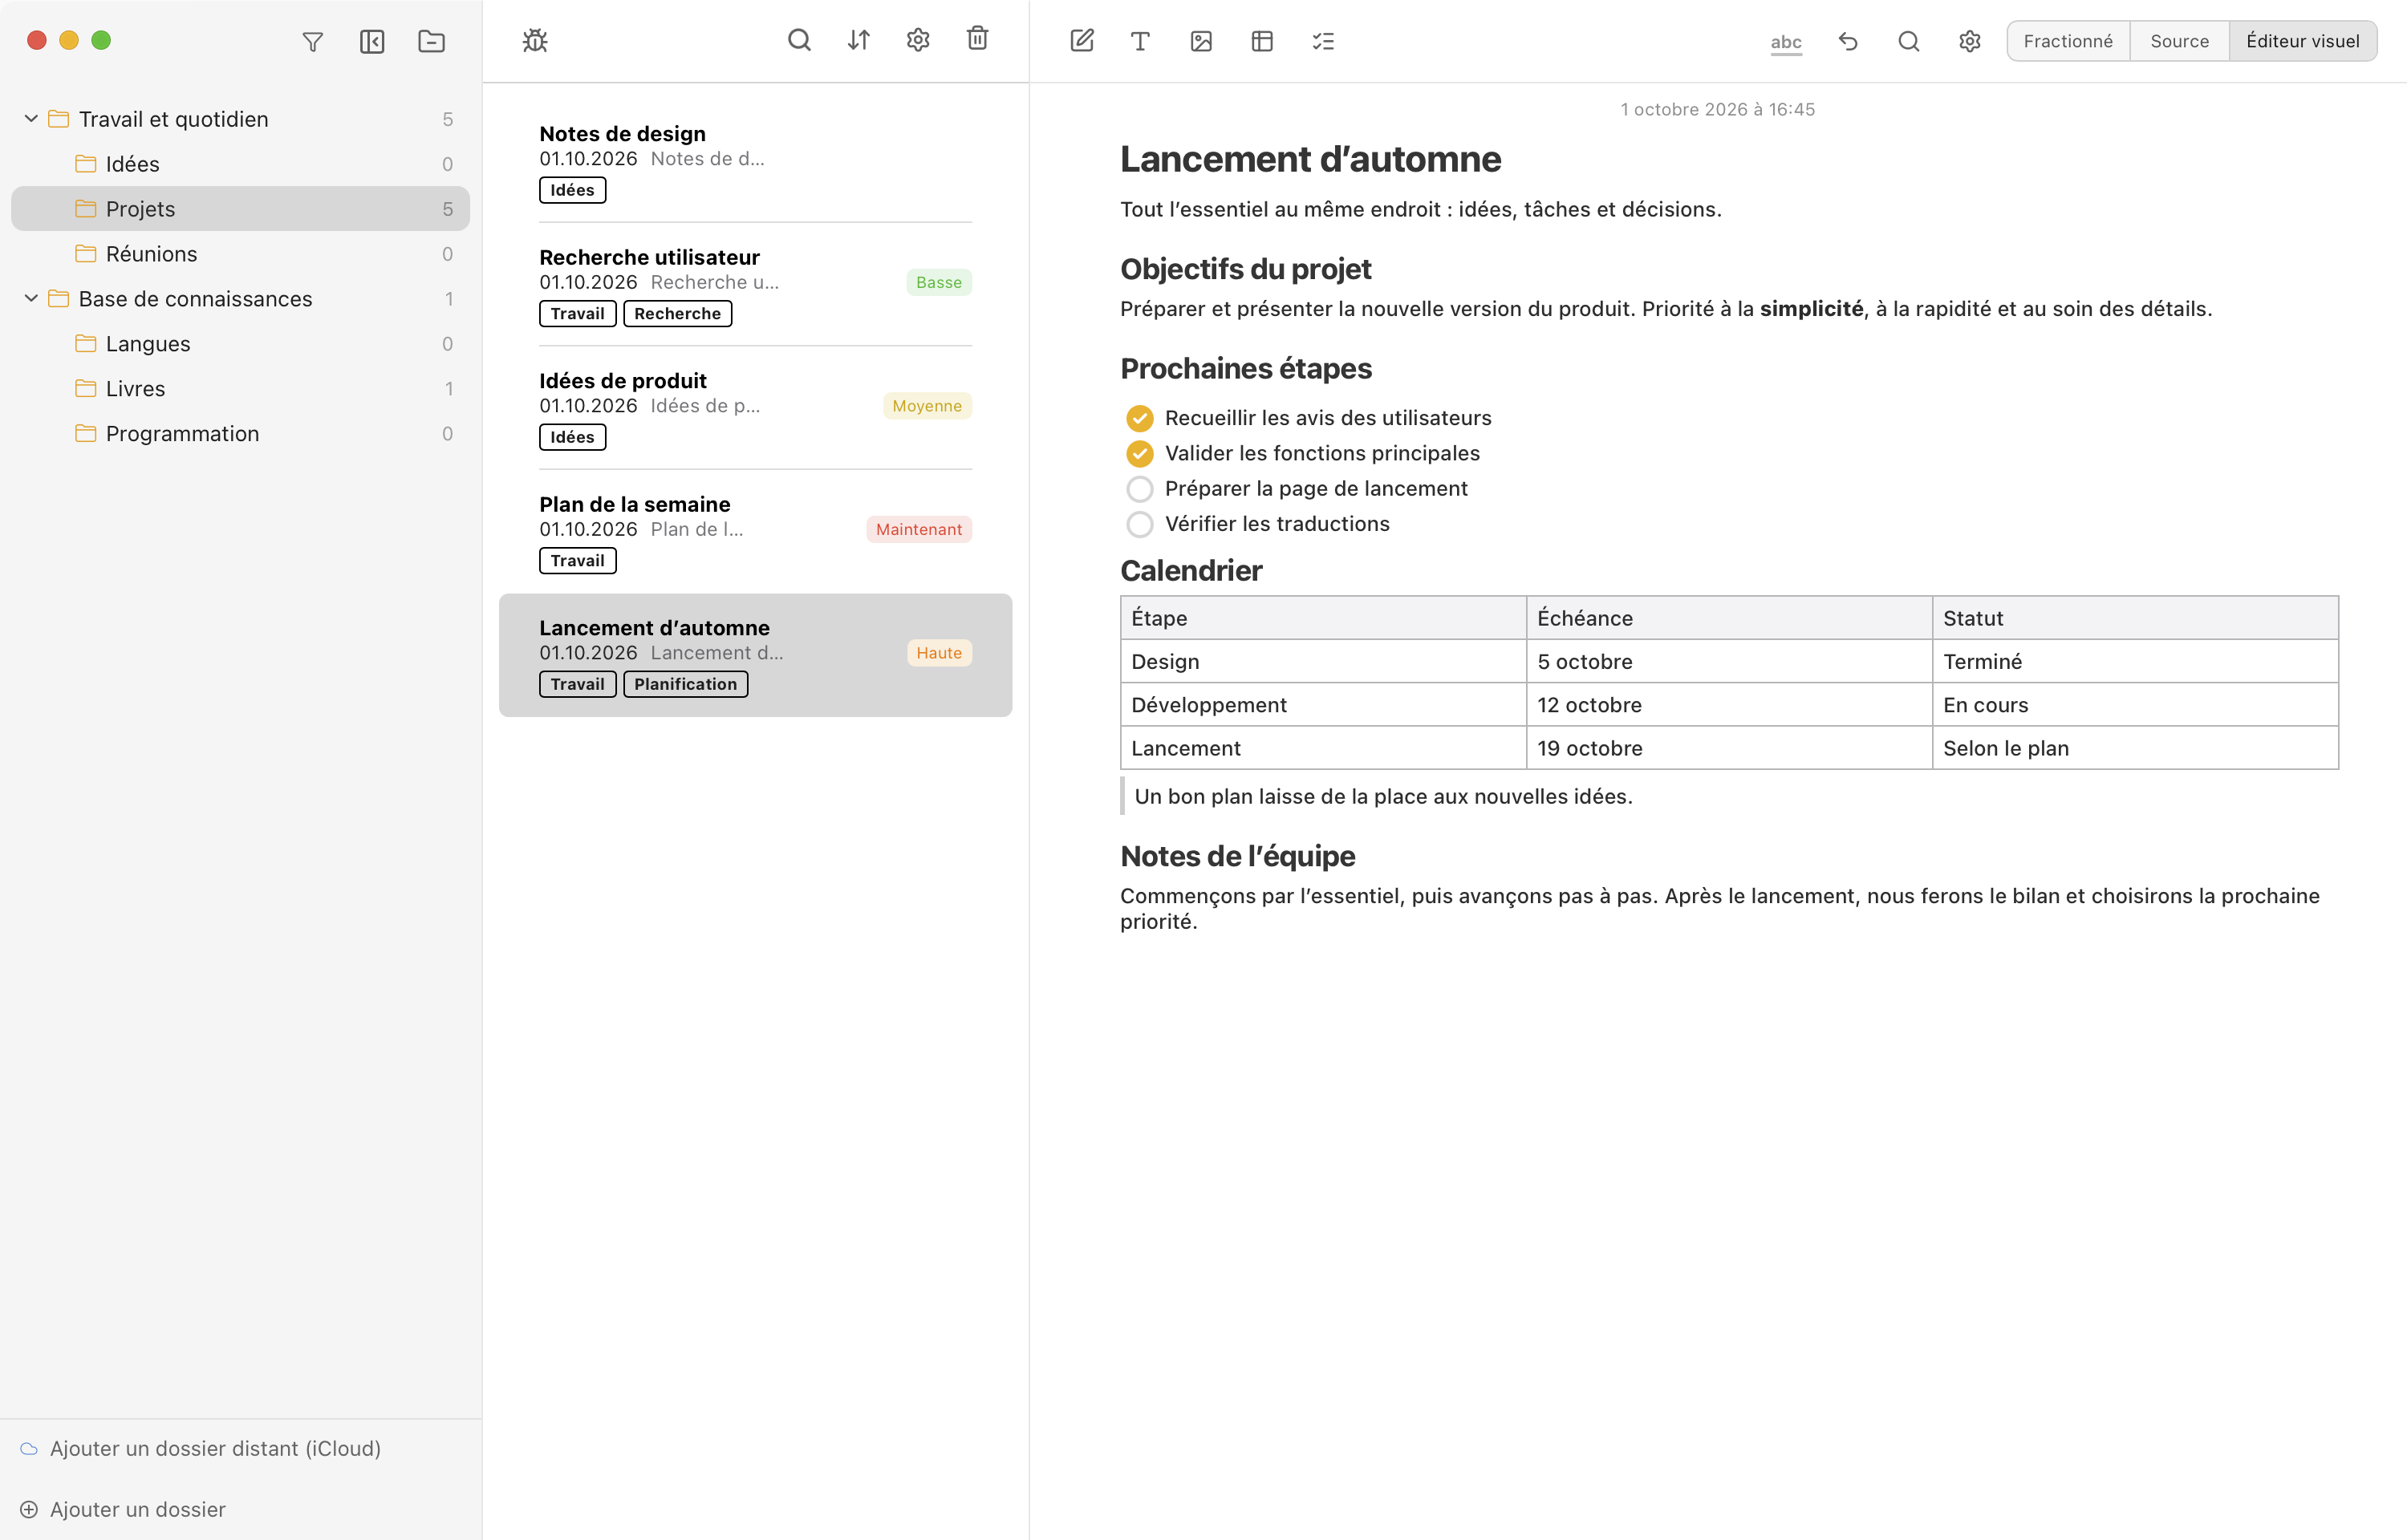2407x1540 pixels.
Task: Hide the sidebar with the collapse panel icon
Action: (372, 41)
